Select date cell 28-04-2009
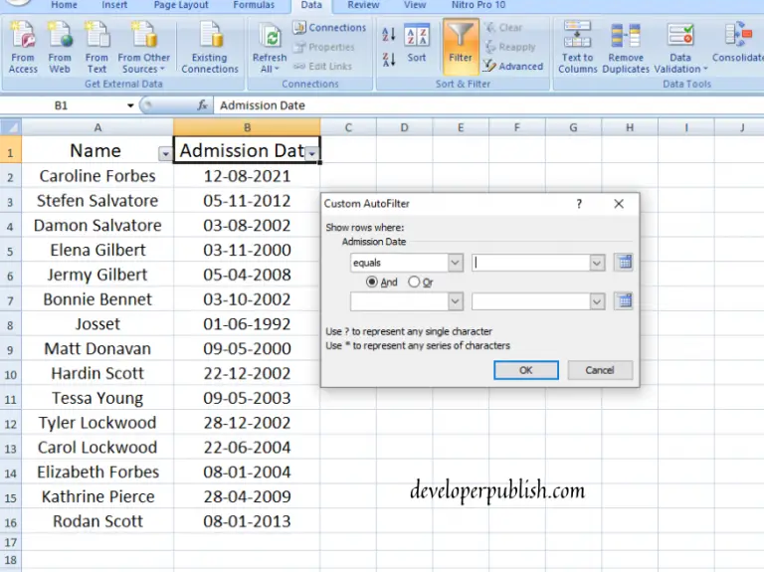The height and width of the screenshot is (572, 764). (247, 496)
